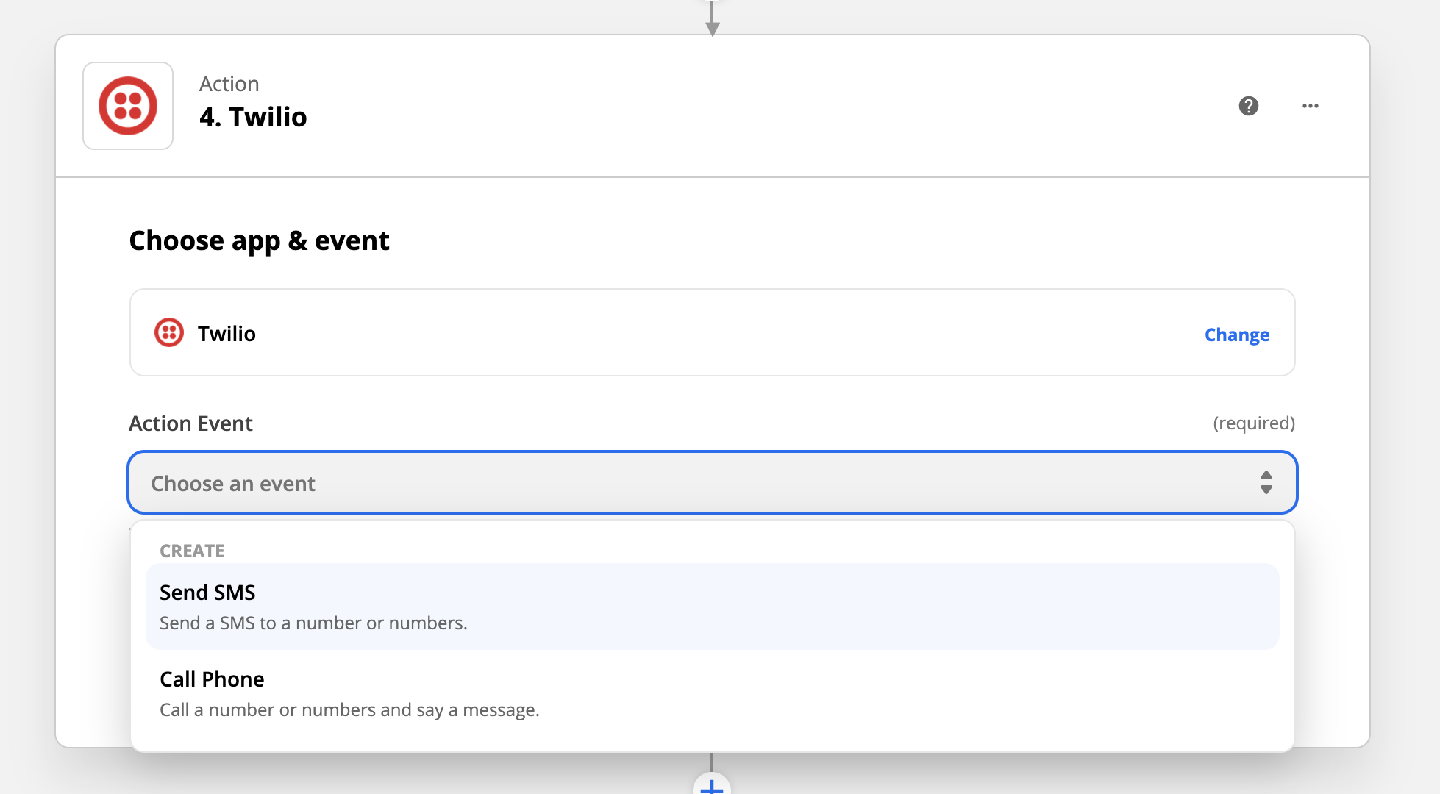Click the Choose app & event heading
The image size is (1440, 794).
(x=259, y=241)
